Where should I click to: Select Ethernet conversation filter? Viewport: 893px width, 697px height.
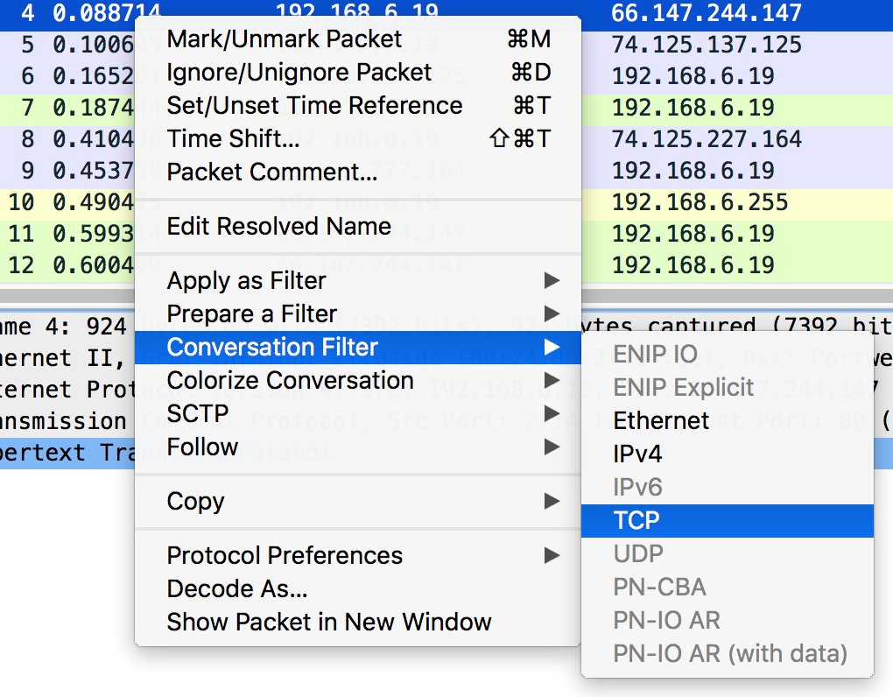pyautogui.click(x=661, y=421)
